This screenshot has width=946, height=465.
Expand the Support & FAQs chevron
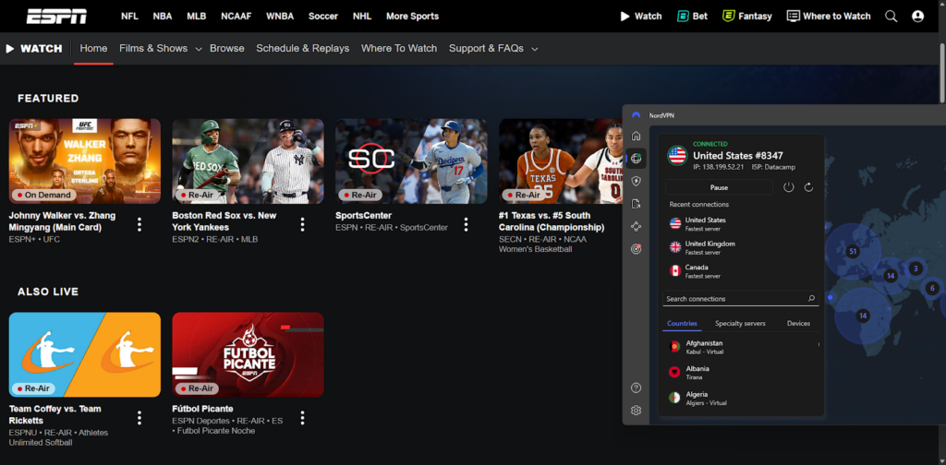535,50
